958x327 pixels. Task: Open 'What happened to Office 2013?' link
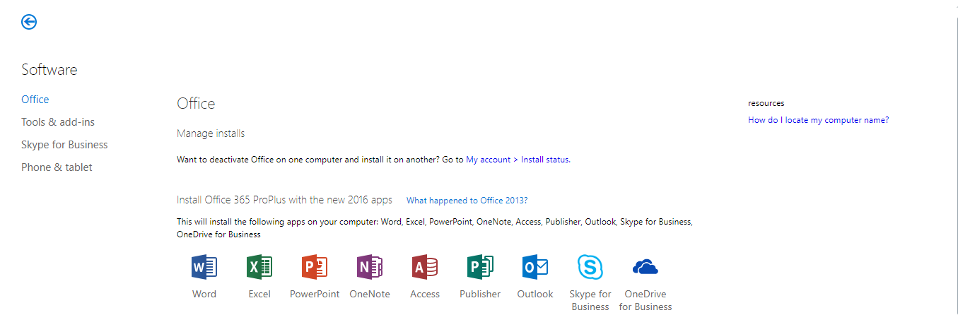(x=467, y=201)
